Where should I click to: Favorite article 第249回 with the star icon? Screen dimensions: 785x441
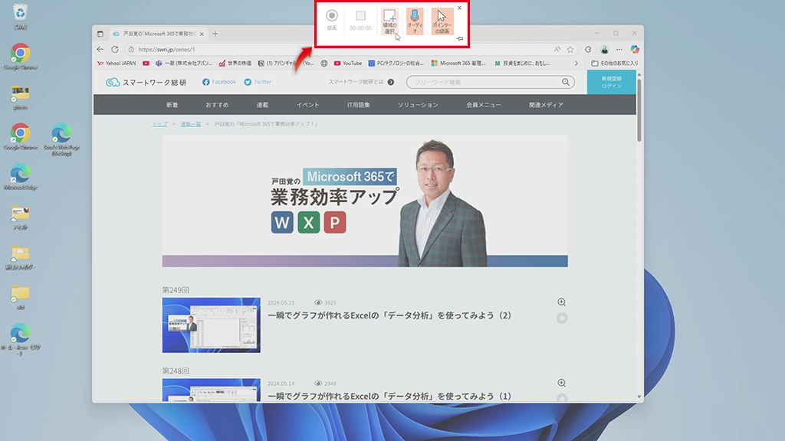click(562, 318)
